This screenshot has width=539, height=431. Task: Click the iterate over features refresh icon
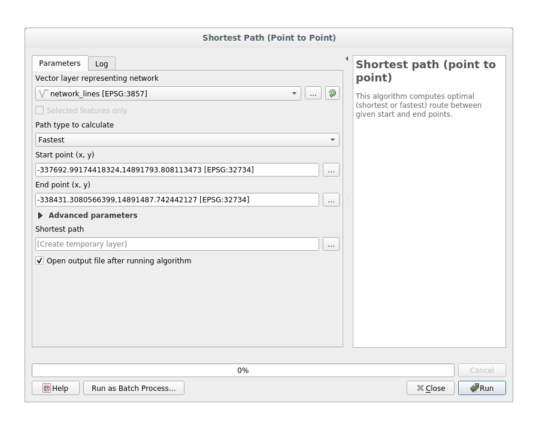(x=332, y=93)
